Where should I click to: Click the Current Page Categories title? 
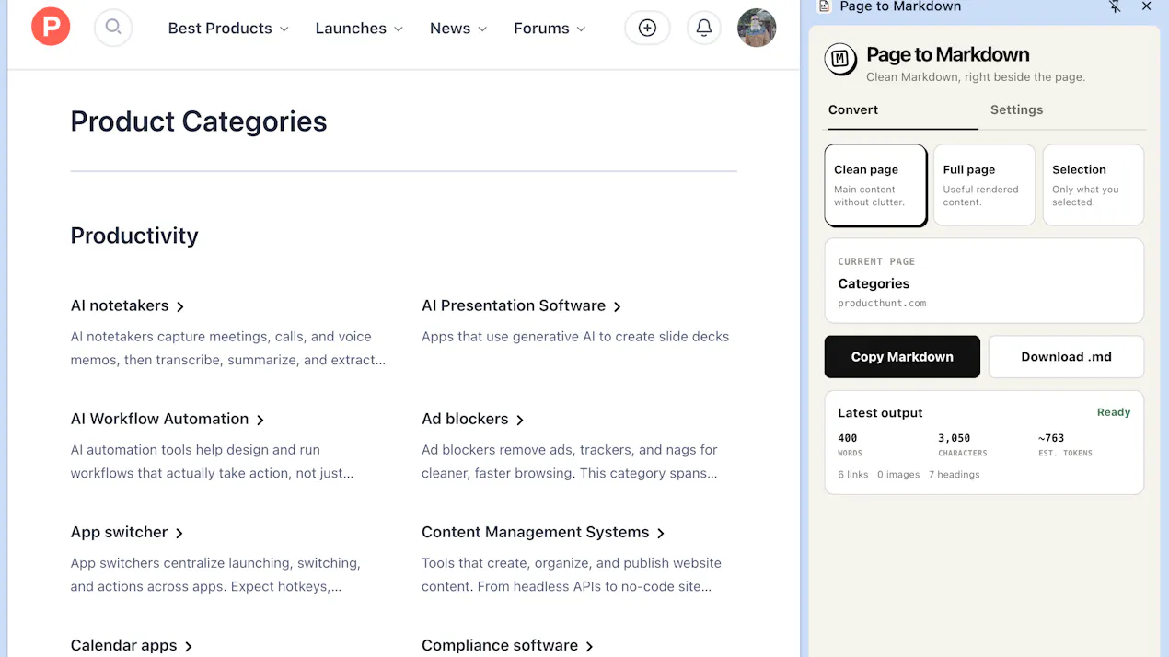[874, 283]
